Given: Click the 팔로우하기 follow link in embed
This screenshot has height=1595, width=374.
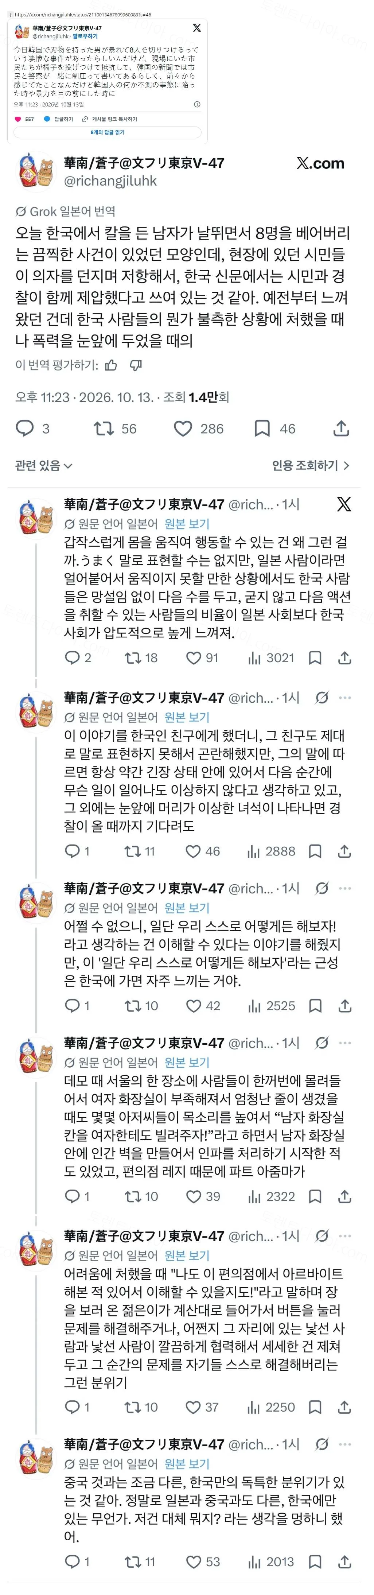Looking at the screenshot, I should pyautogui.click(x=85, y=36).
